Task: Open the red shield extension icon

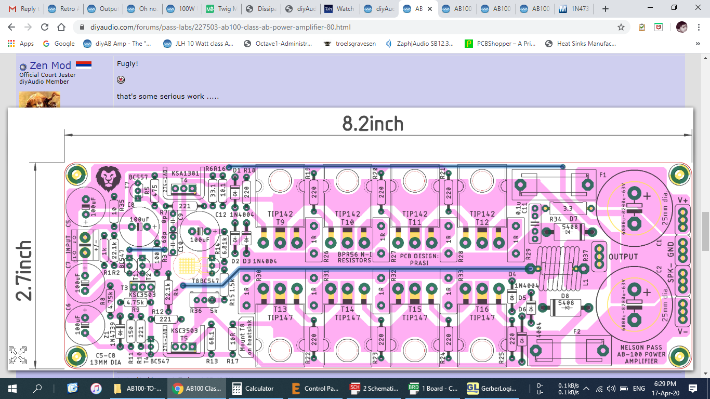Action: pos(659,27)
